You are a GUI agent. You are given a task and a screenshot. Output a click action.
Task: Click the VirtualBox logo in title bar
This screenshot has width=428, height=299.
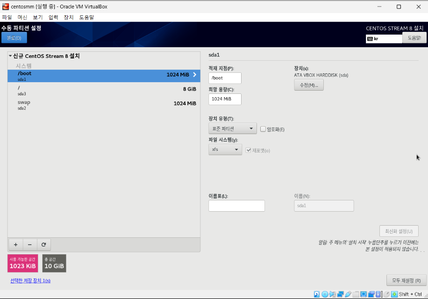6,7
